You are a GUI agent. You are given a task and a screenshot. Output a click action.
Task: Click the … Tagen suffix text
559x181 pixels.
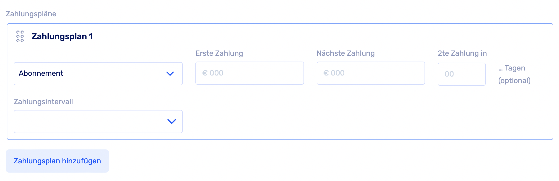[512, 68]
